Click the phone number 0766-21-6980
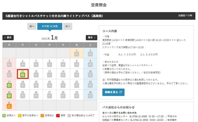198x122 pixels. pos(140,116)
